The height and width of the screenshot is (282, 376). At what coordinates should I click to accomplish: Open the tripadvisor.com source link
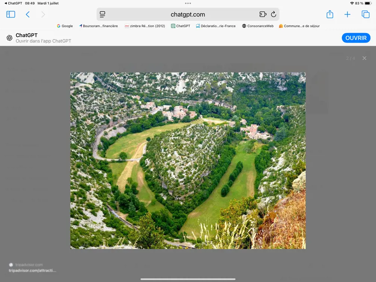(x=32, y=270)
